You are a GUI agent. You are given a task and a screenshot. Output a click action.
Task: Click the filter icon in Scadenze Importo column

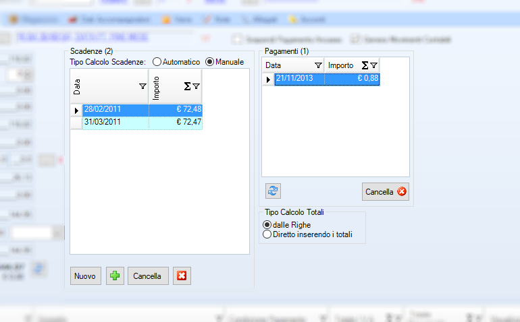pos(196,86)
